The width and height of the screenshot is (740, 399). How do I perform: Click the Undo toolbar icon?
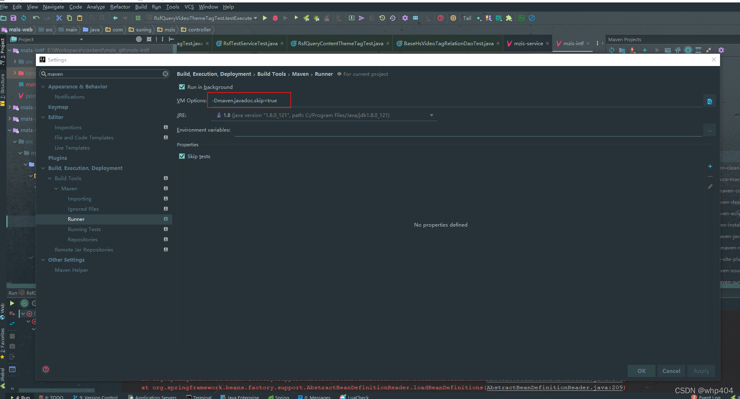(36, 18)
